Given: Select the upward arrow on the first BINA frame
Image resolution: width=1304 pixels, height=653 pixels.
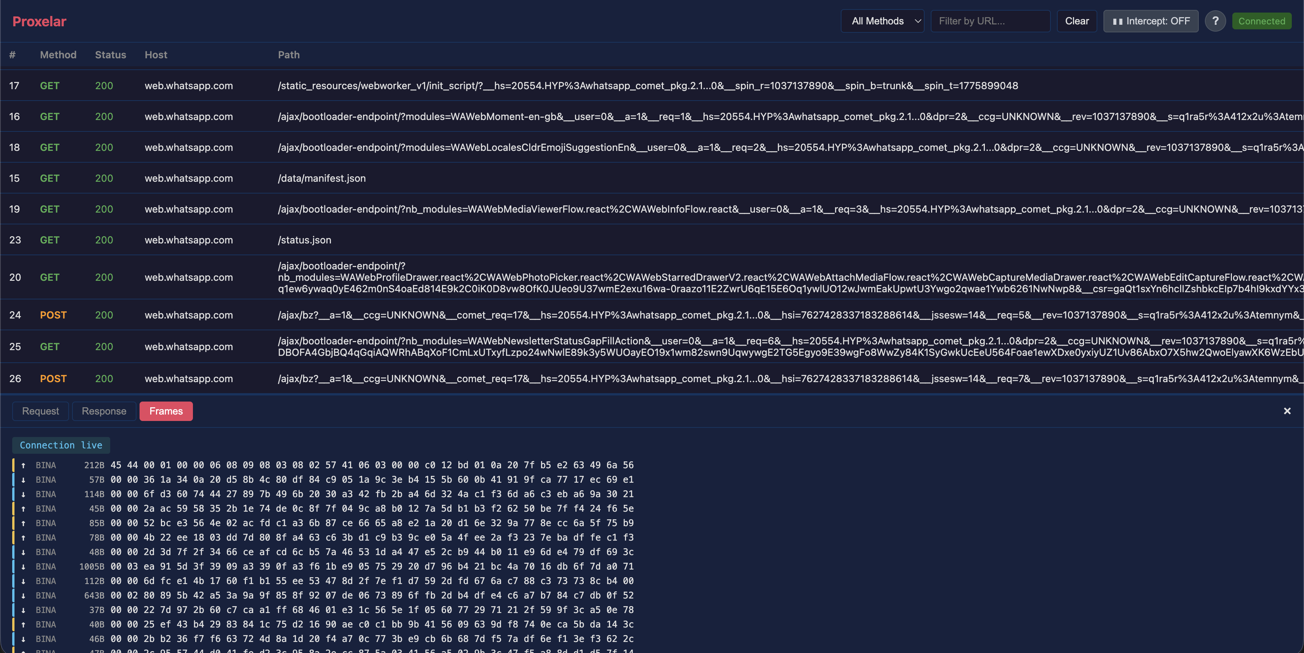Looking at the screenshot, I should pos(23,465).
